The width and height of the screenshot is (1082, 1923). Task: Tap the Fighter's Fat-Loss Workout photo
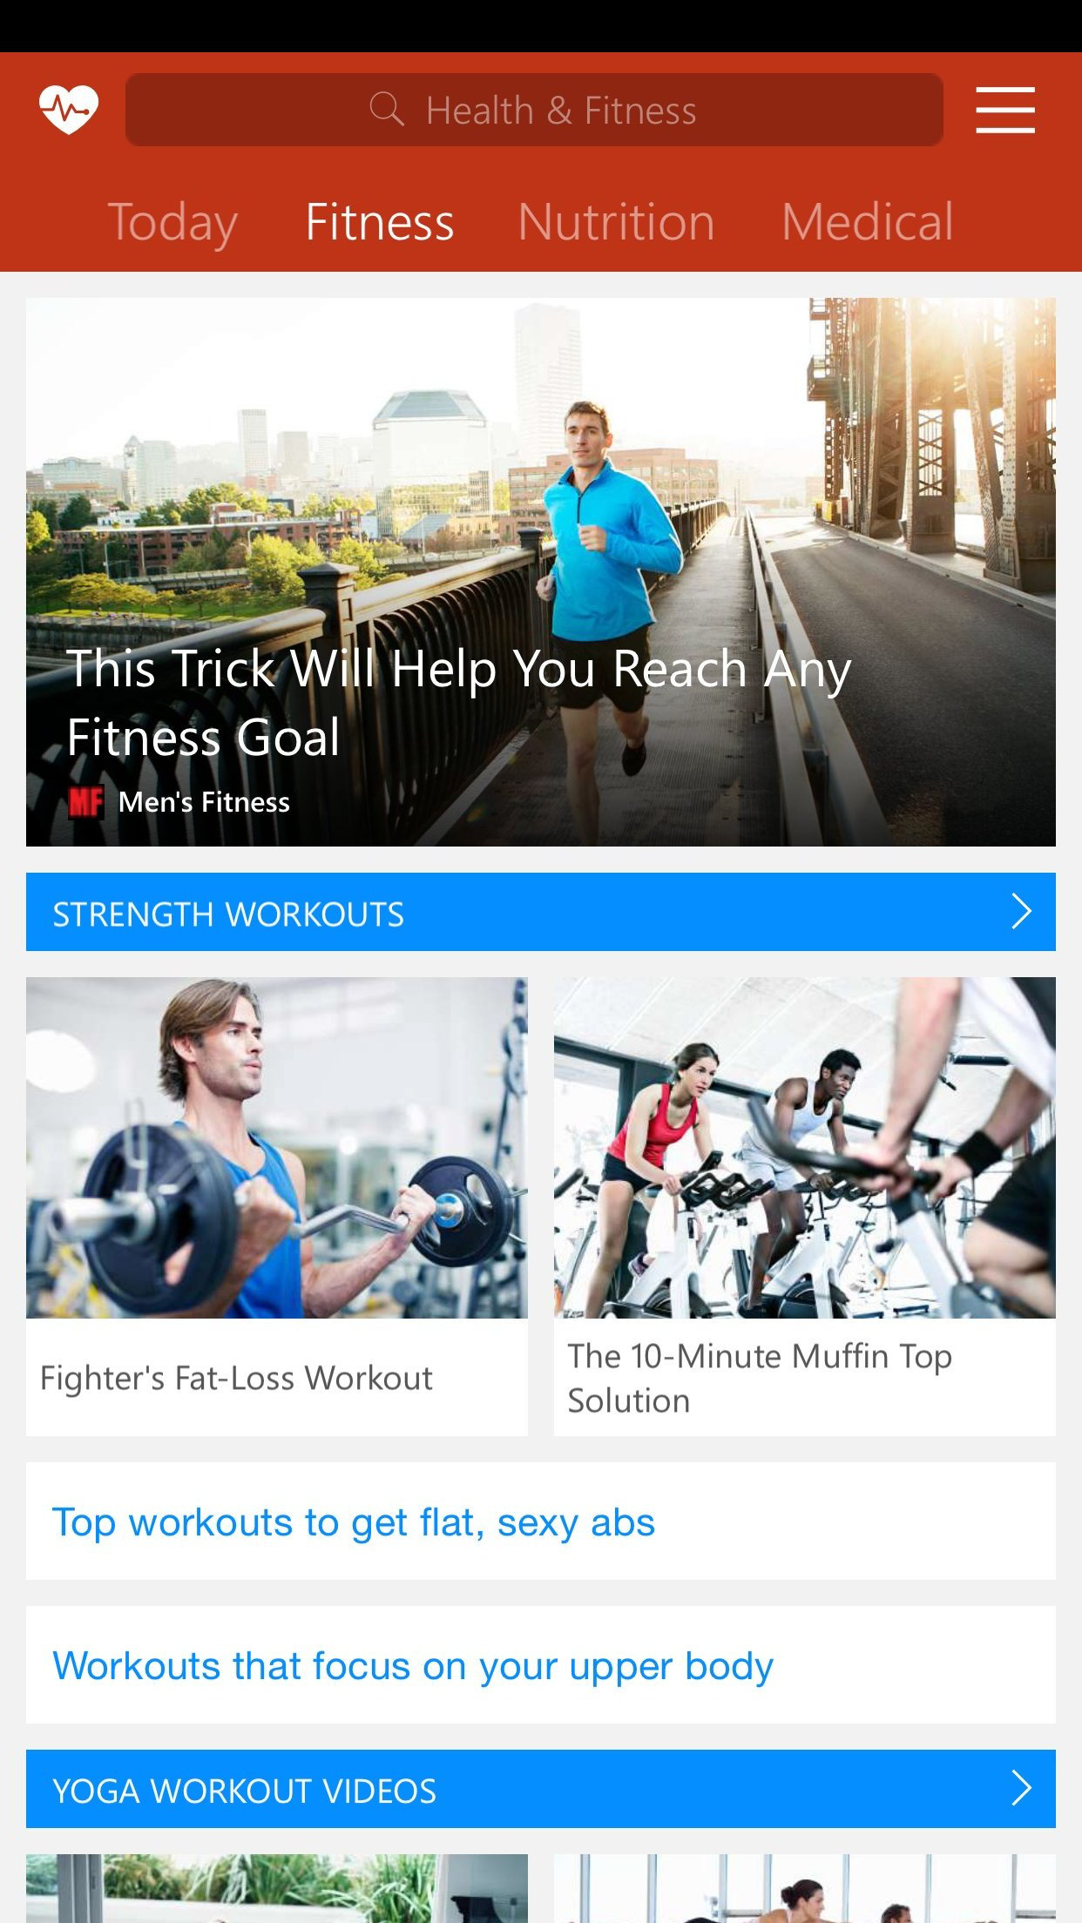(277, 1148)
